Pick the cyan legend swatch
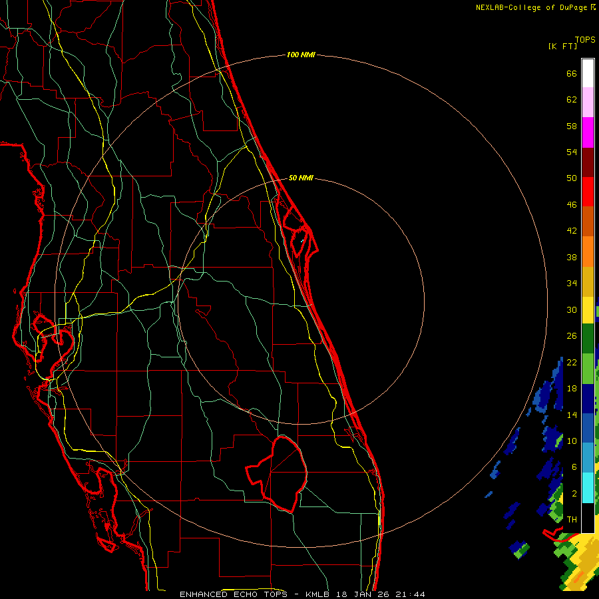The image size is (599, 599). point(588,487)
